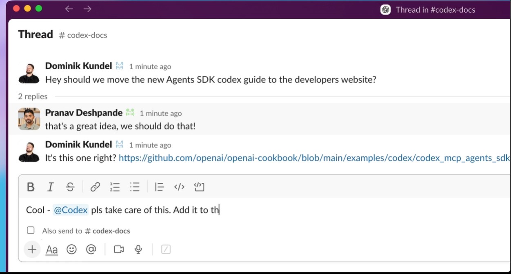Insert a link using link icon
This screenshot has width=511, height=274.
click(95, 187)
